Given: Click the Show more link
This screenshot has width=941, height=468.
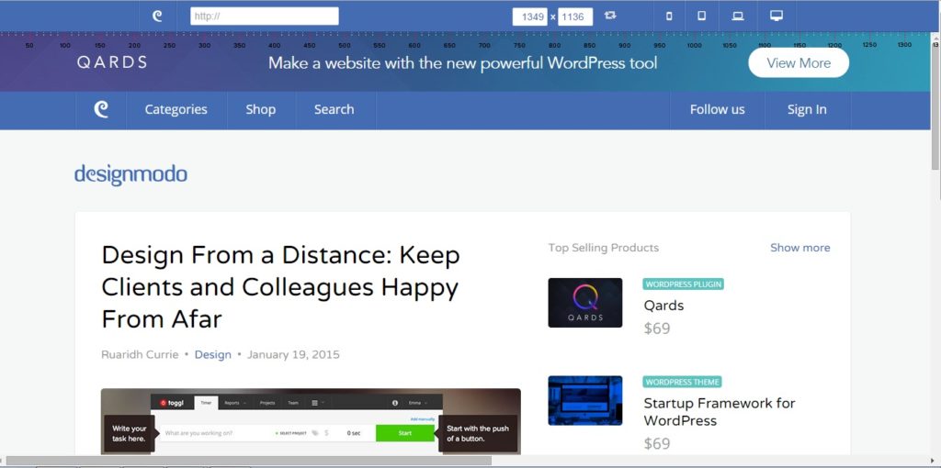Looking at the screenshot, I should [800, 248].
